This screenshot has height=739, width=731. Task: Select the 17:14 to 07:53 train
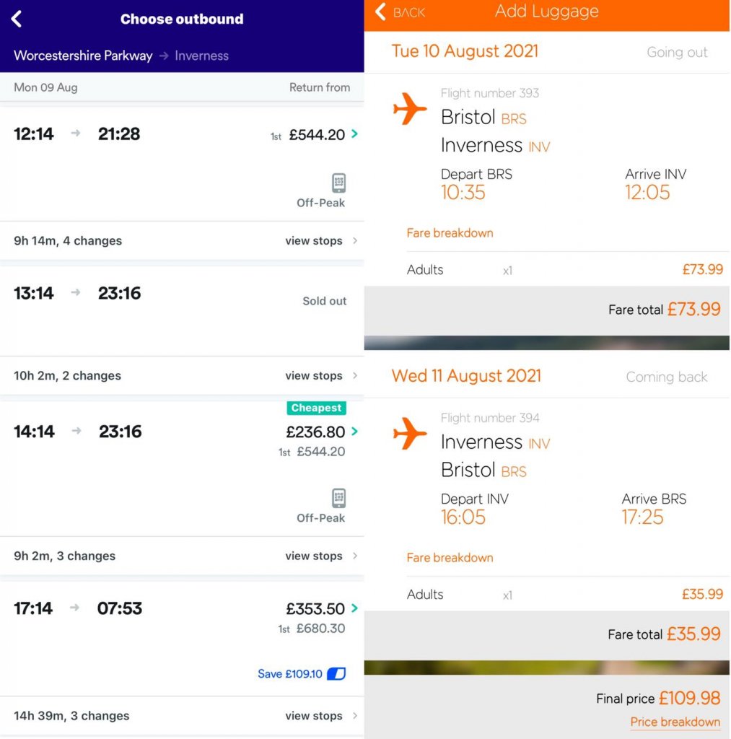click(78, 608)
